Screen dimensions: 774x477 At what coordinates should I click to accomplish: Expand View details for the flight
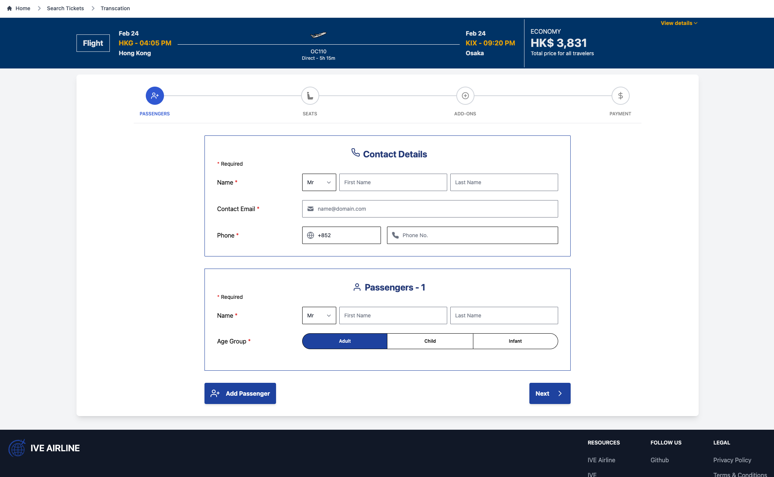(x=679, y=23)
